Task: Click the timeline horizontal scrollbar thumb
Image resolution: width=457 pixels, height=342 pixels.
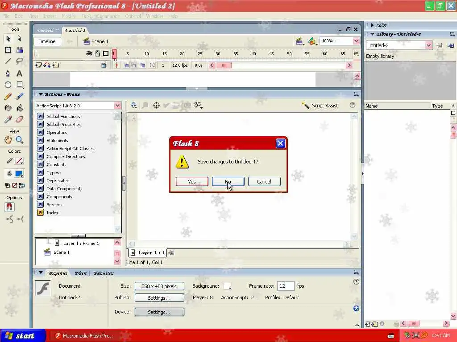Action: [224, 65]
